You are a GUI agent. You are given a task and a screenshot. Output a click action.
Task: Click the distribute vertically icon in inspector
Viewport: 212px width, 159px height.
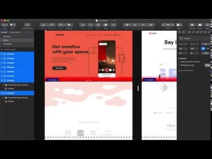point(183,32)
